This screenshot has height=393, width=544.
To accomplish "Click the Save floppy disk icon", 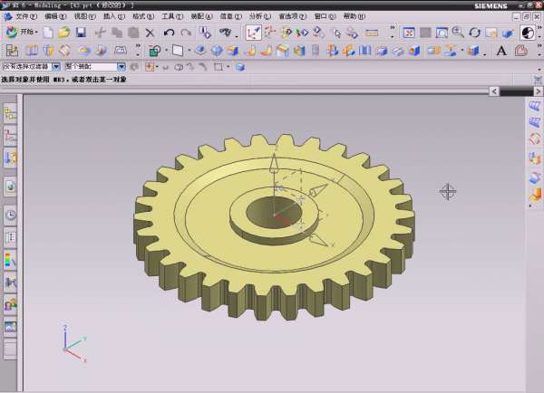I will 80,33.
